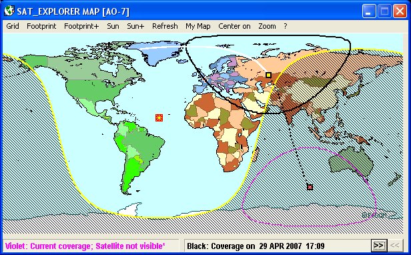
Task: Click Refresh to redraw the map
Action: click(165, 26)
